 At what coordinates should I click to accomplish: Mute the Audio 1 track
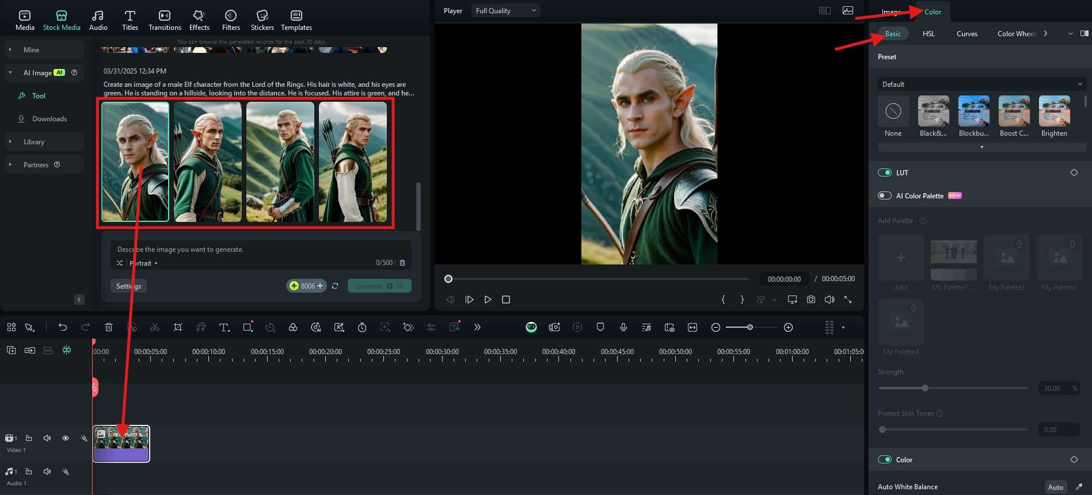[47, 471]
